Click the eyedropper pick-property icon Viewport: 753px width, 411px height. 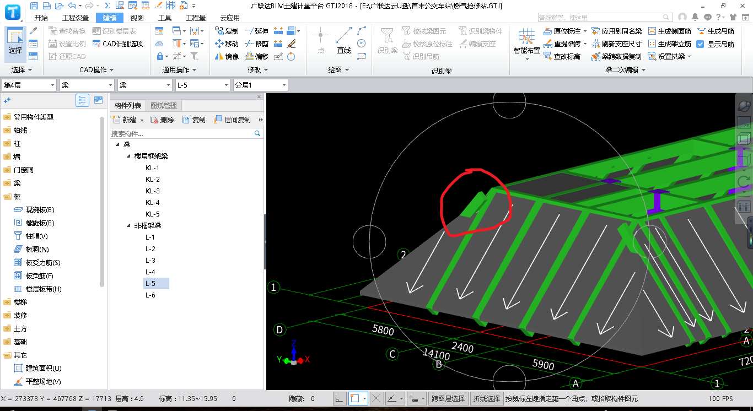click(33, 31)
